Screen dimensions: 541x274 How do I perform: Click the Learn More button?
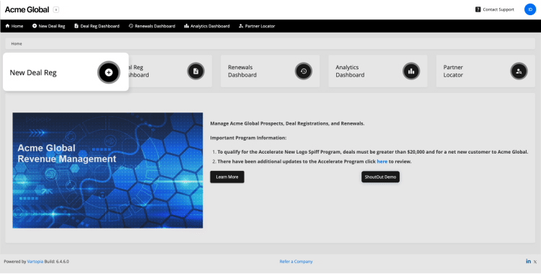[227, 177]
